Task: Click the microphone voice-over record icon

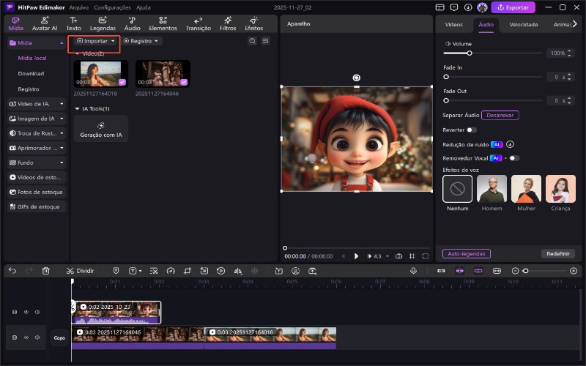Action: 413,271
